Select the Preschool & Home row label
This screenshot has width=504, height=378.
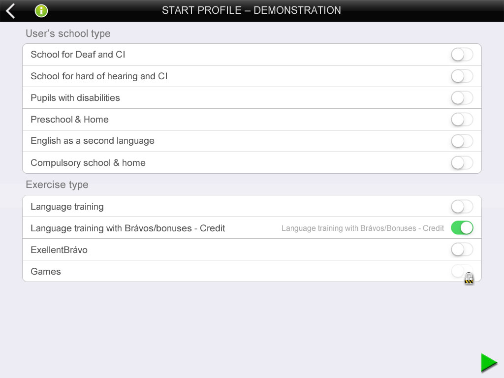point(70,120)
